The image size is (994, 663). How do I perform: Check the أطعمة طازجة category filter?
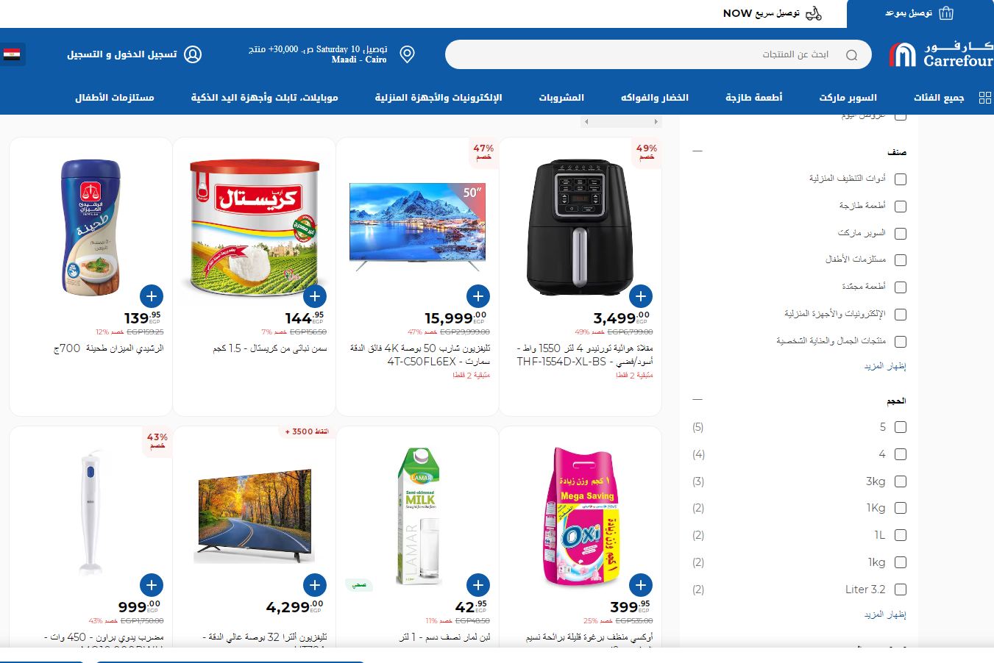click(x=900, y=207)
